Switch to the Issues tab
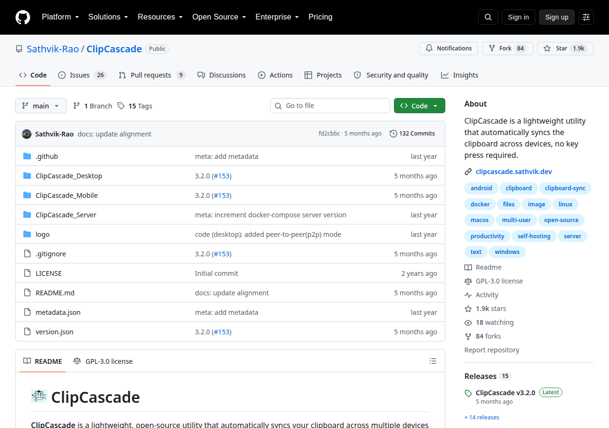The width and height of the screenshot is (609, 428). pos(82,75)
